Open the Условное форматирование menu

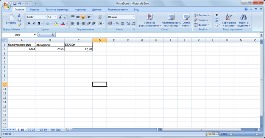click(x=150, y=20)
